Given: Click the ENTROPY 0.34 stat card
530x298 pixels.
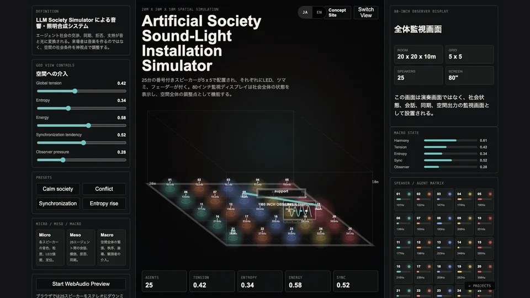Looking at the screenshot, I should click(x=260, y=281).
